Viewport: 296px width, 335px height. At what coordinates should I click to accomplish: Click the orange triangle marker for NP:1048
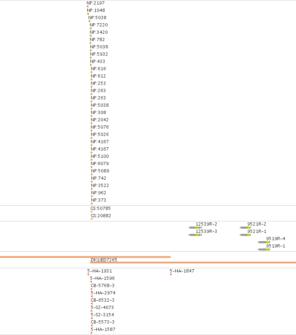[88, 14]
